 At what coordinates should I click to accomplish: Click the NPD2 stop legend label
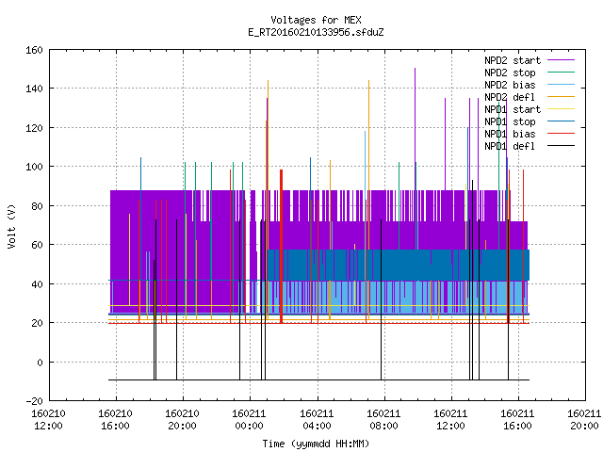click(x=510, y=73)
